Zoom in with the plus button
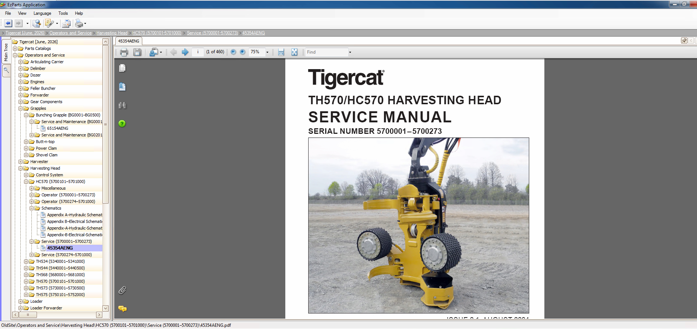 coord(242,52)
